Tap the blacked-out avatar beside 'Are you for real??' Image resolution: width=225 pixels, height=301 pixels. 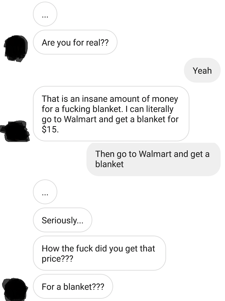coord(16,48)
